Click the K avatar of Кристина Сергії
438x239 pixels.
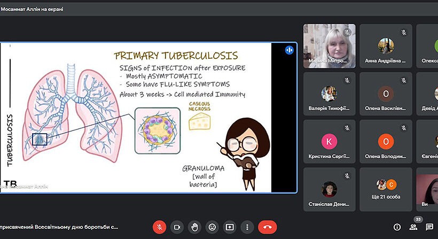[x=330, y=142]
